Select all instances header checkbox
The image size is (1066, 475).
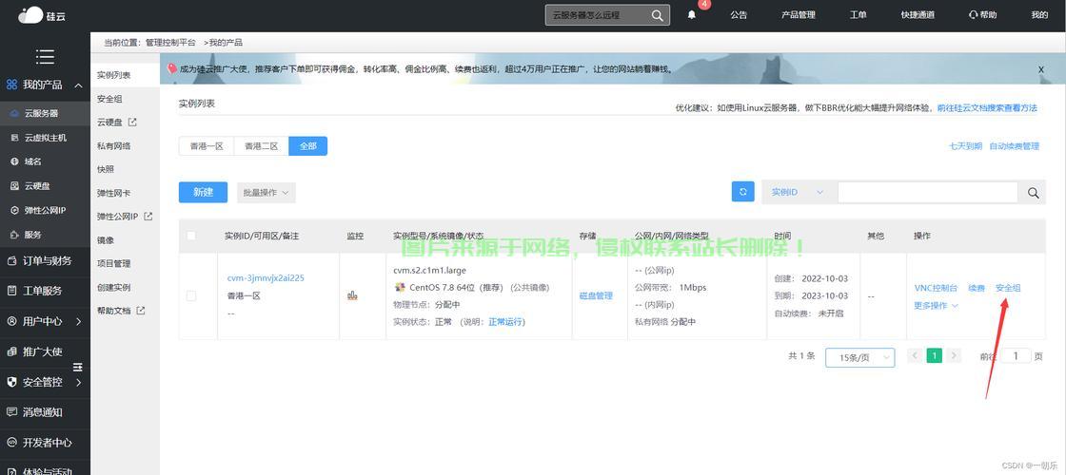(191, 236)
